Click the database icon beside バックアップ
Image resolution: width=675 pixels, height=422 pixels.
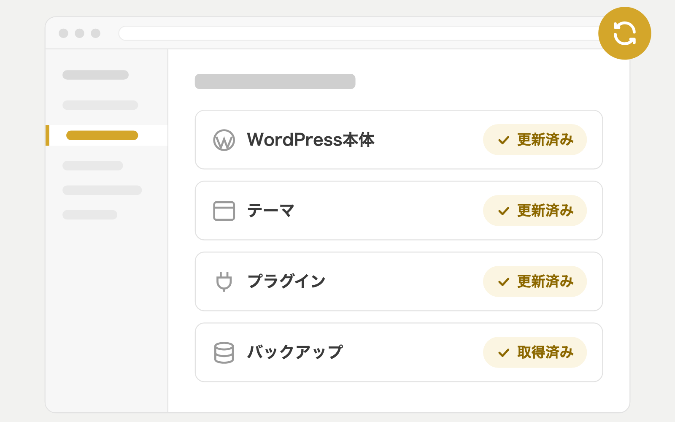point(224,352)
